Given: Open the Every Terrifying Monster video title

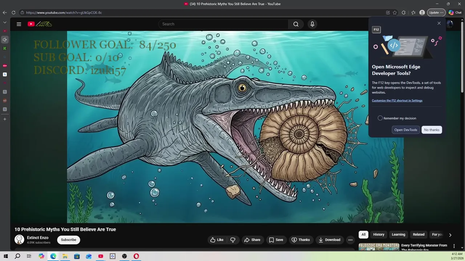Looking at the screenshot, I should click(x=424, y=247).
